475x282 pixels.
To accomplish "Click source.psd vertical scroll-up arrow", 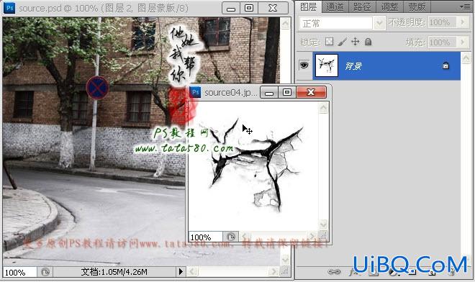I will click(286, 24).
